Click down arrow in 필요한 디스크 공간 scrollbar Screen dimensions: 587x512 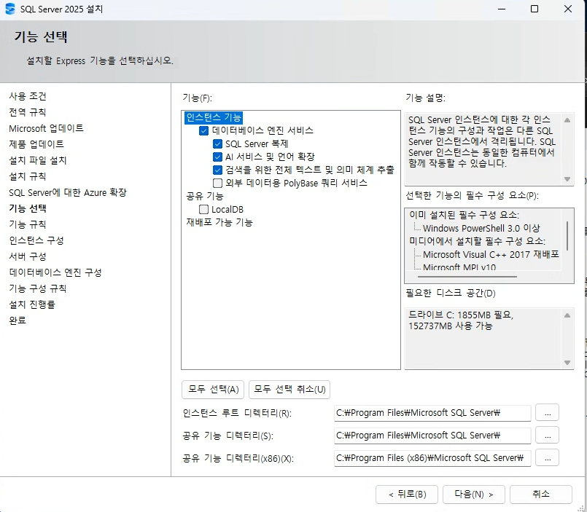[x=567, y=363]
